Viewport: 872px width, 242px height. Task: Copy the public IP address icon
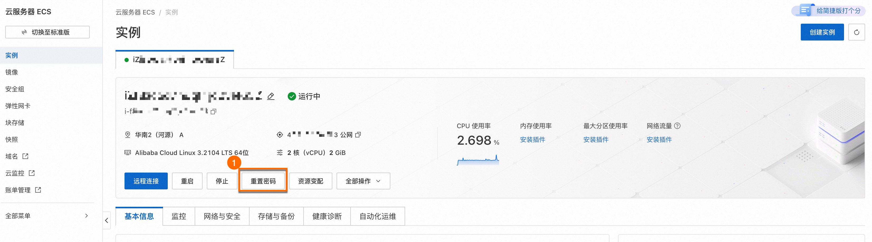click(358, 135)
